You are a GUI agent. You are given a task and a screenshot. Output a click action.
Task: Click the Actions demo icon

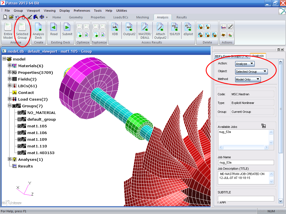coord(230,27)
